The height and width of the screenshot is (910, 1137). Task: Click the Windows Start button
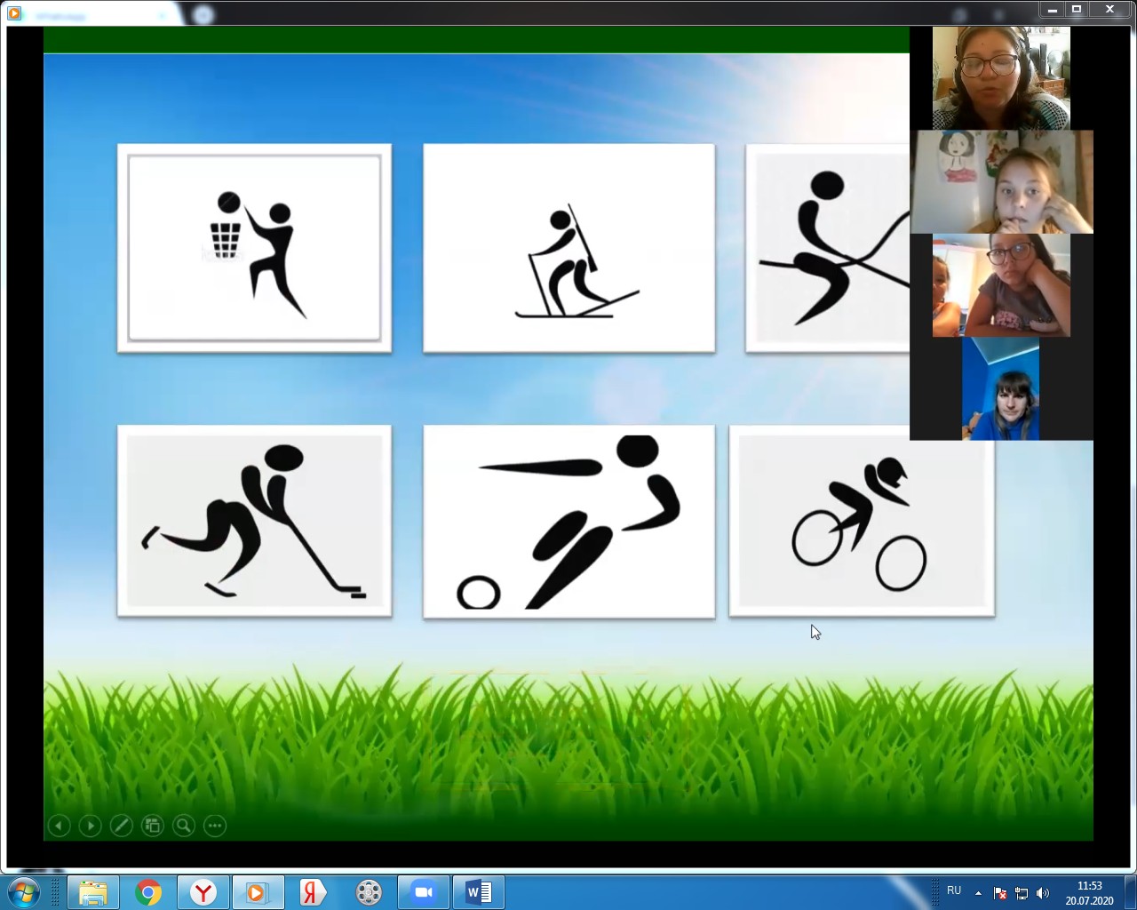24,891
